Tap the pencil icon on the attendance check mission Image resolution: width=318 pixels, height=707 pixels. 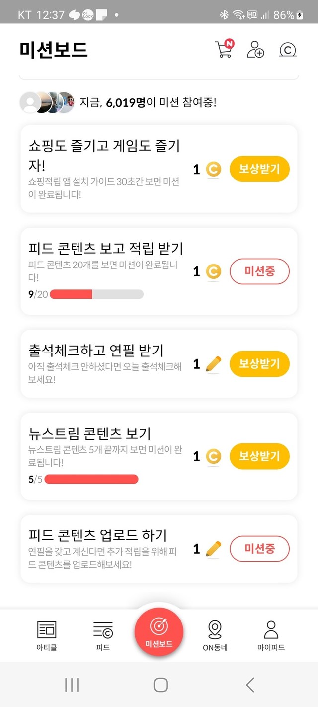pos(213,364)
